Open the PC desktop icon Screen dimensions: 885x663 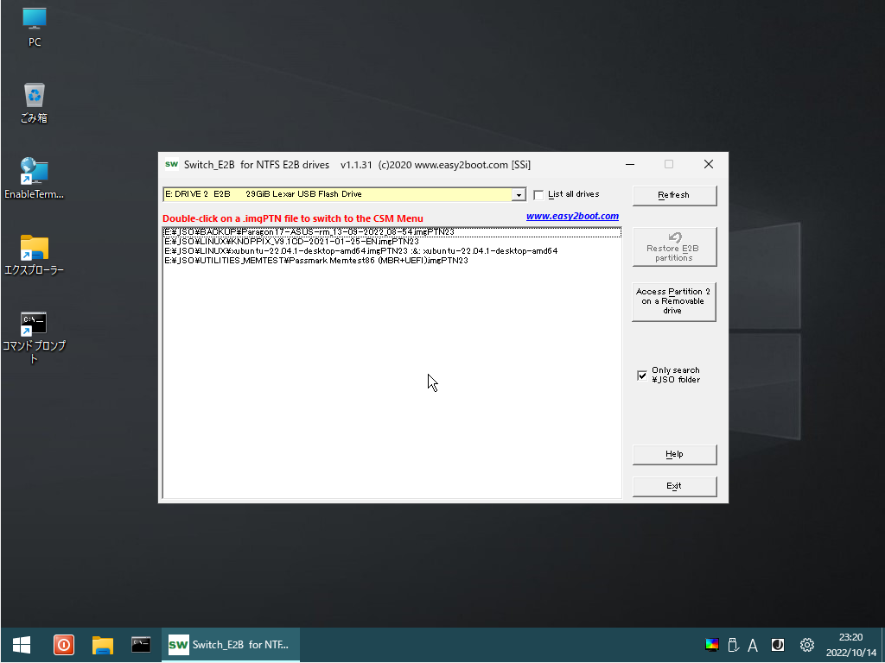coord(35,27)
